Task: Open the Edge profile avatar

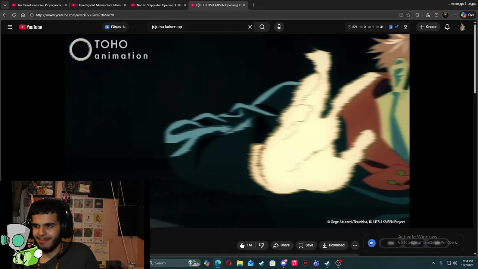Action: [445, 15]
